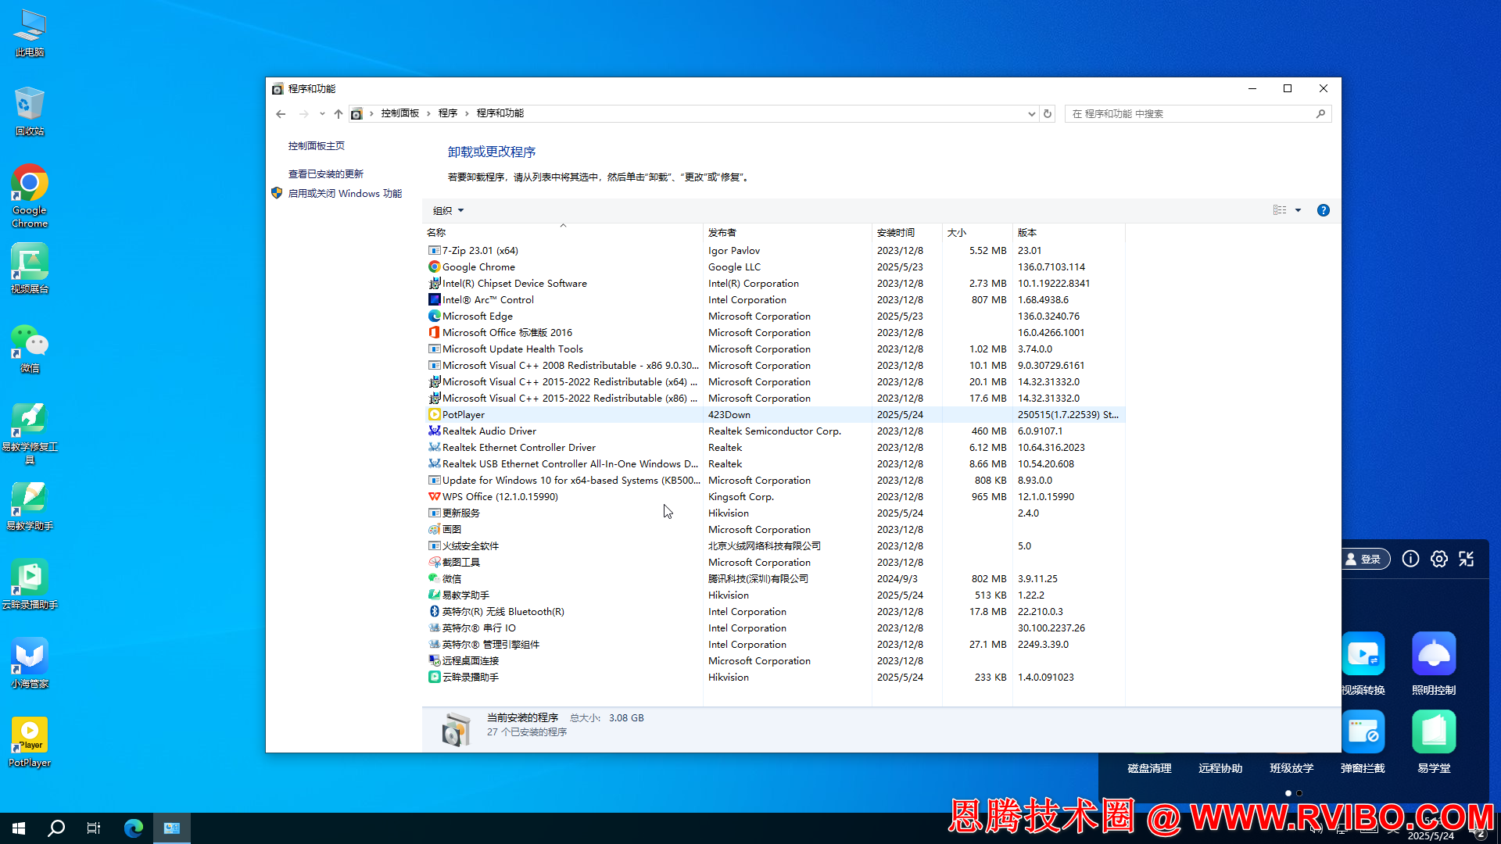Viewport: 1501px width, 844px height.
Task: Expand chevron after 控制面板 breadcrumb
Action: click(428, 113)
